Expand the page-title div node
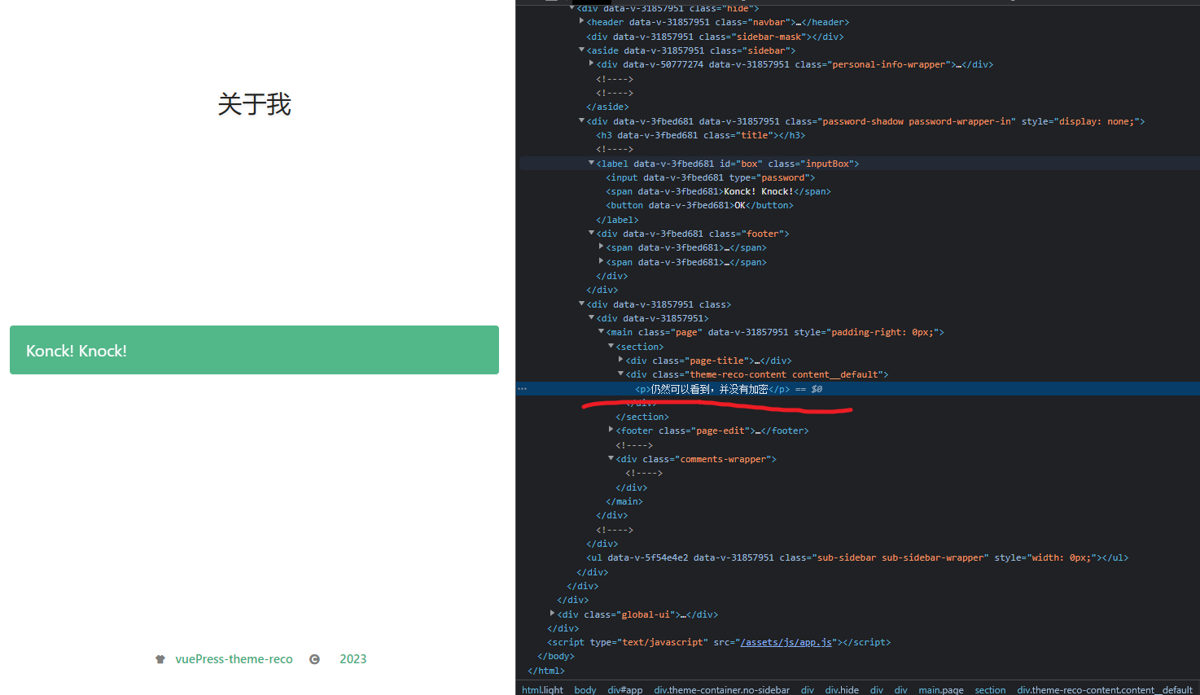 click(x=620, y=361)
